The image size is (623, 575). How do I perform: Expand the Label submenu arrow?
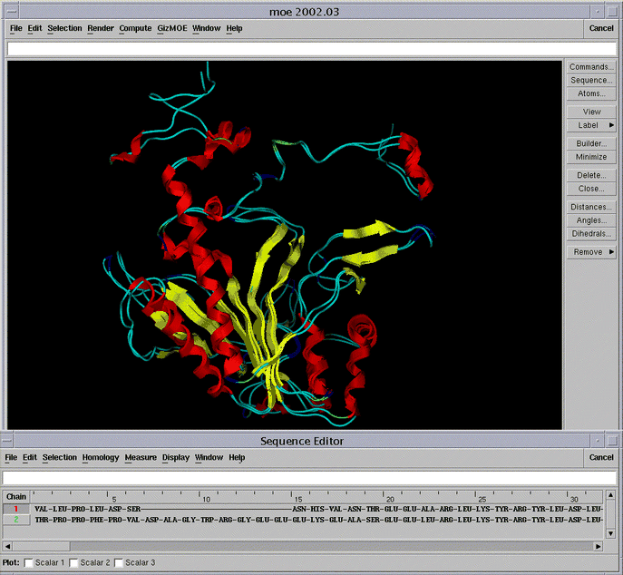click(x=611, y=125)
